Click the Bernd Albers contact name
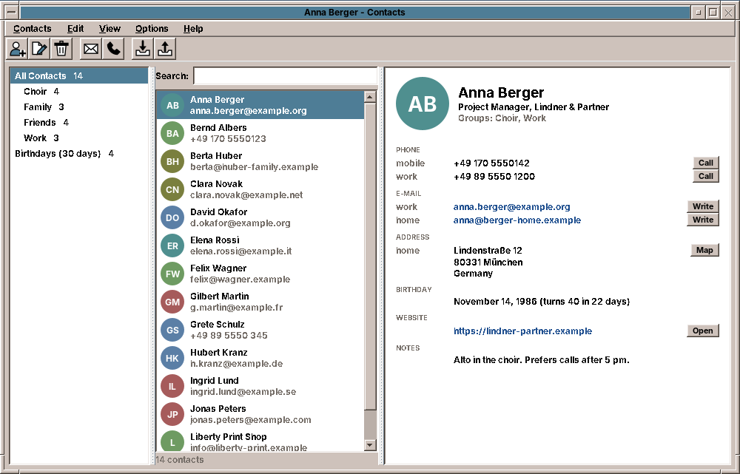This screenshot has height=474, width=740. [218, 128]
